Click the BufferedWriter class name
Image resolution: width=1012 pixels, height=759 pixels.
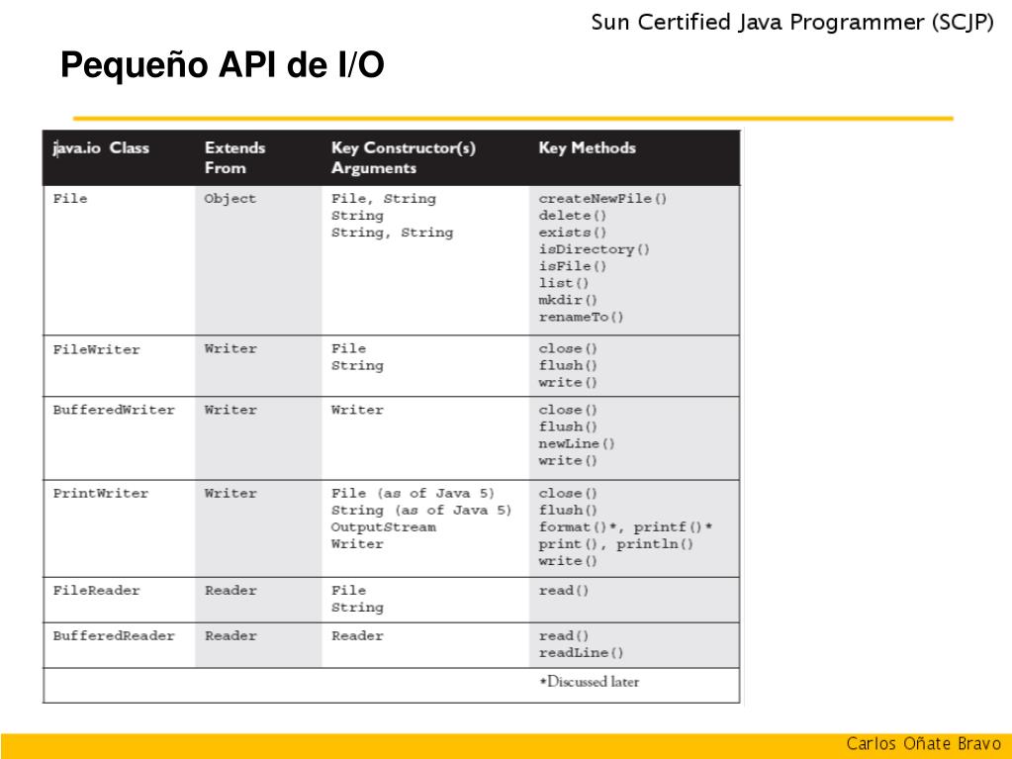[114, 410]
